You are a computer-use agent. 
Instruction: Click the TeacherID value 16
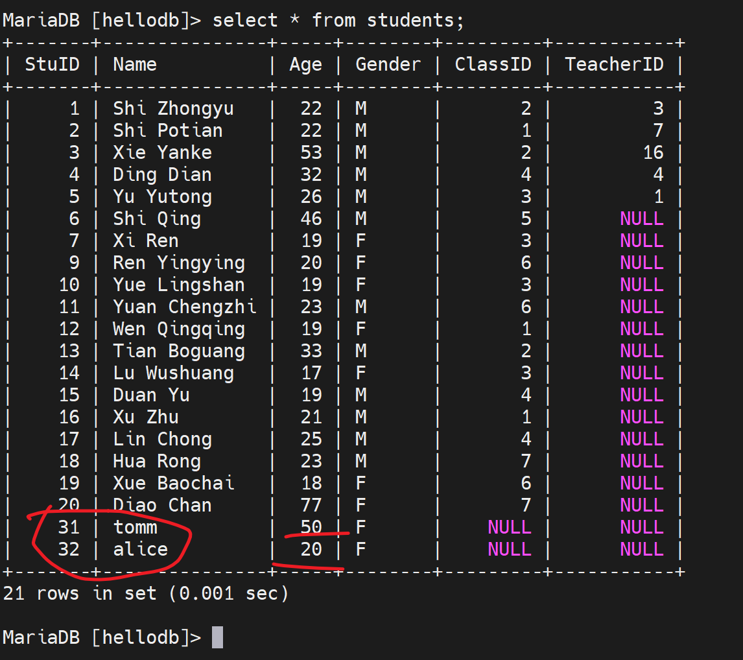[653, 152]
